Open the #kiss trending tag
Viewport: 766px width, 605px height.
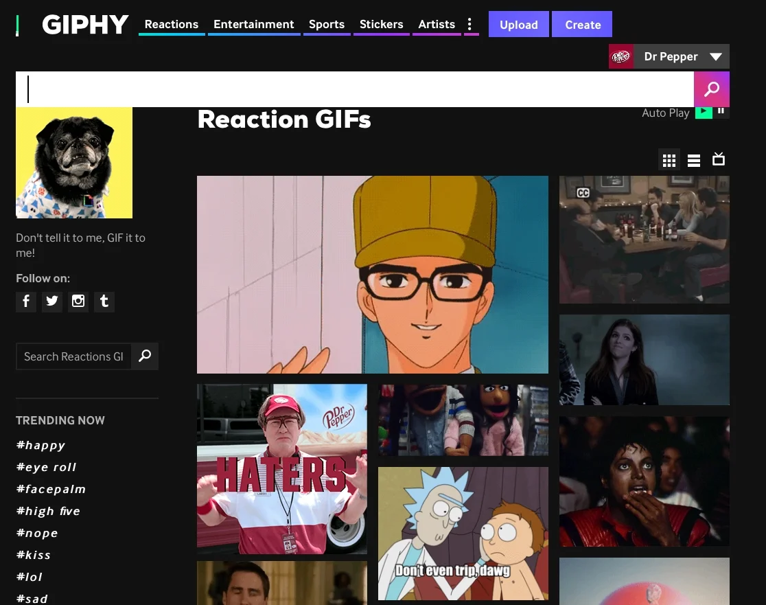pyautogui.click(x=33, y=555)
